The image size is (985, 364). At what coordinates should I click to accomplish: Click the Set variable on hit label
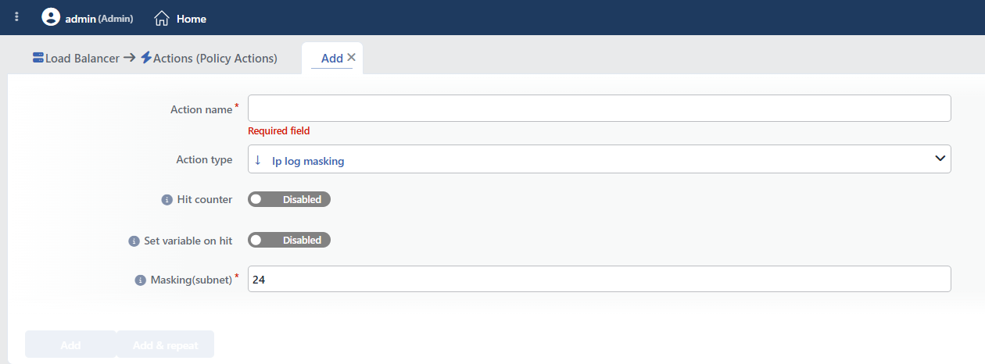tap(188, 241)
